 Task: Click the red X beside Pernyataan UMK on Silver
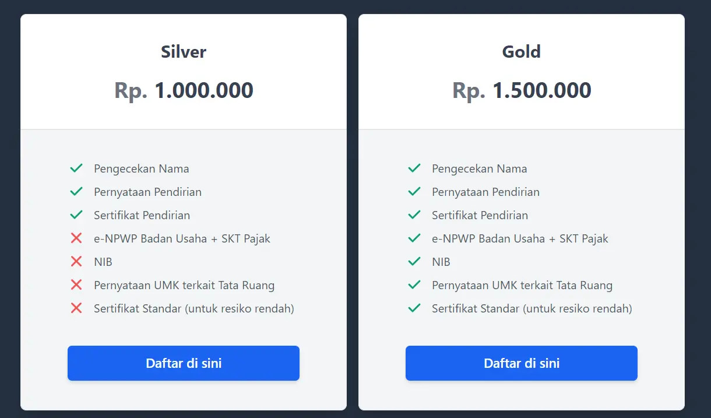(x=76, y=284)
